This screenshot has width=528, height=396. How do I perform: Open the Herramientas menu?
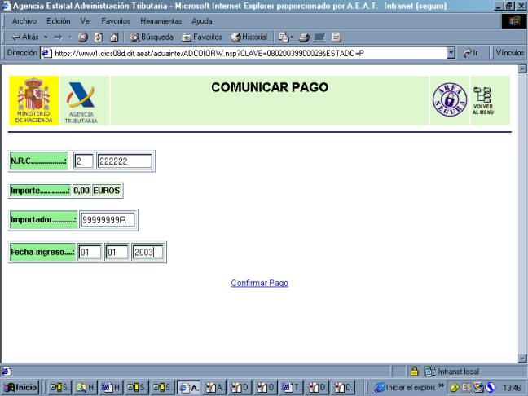point(161,20)
